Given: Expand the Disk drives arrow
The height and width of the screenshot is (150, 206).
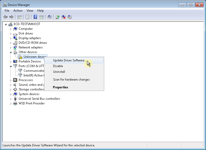Looking at the screenshot, I should click(11, 34).
